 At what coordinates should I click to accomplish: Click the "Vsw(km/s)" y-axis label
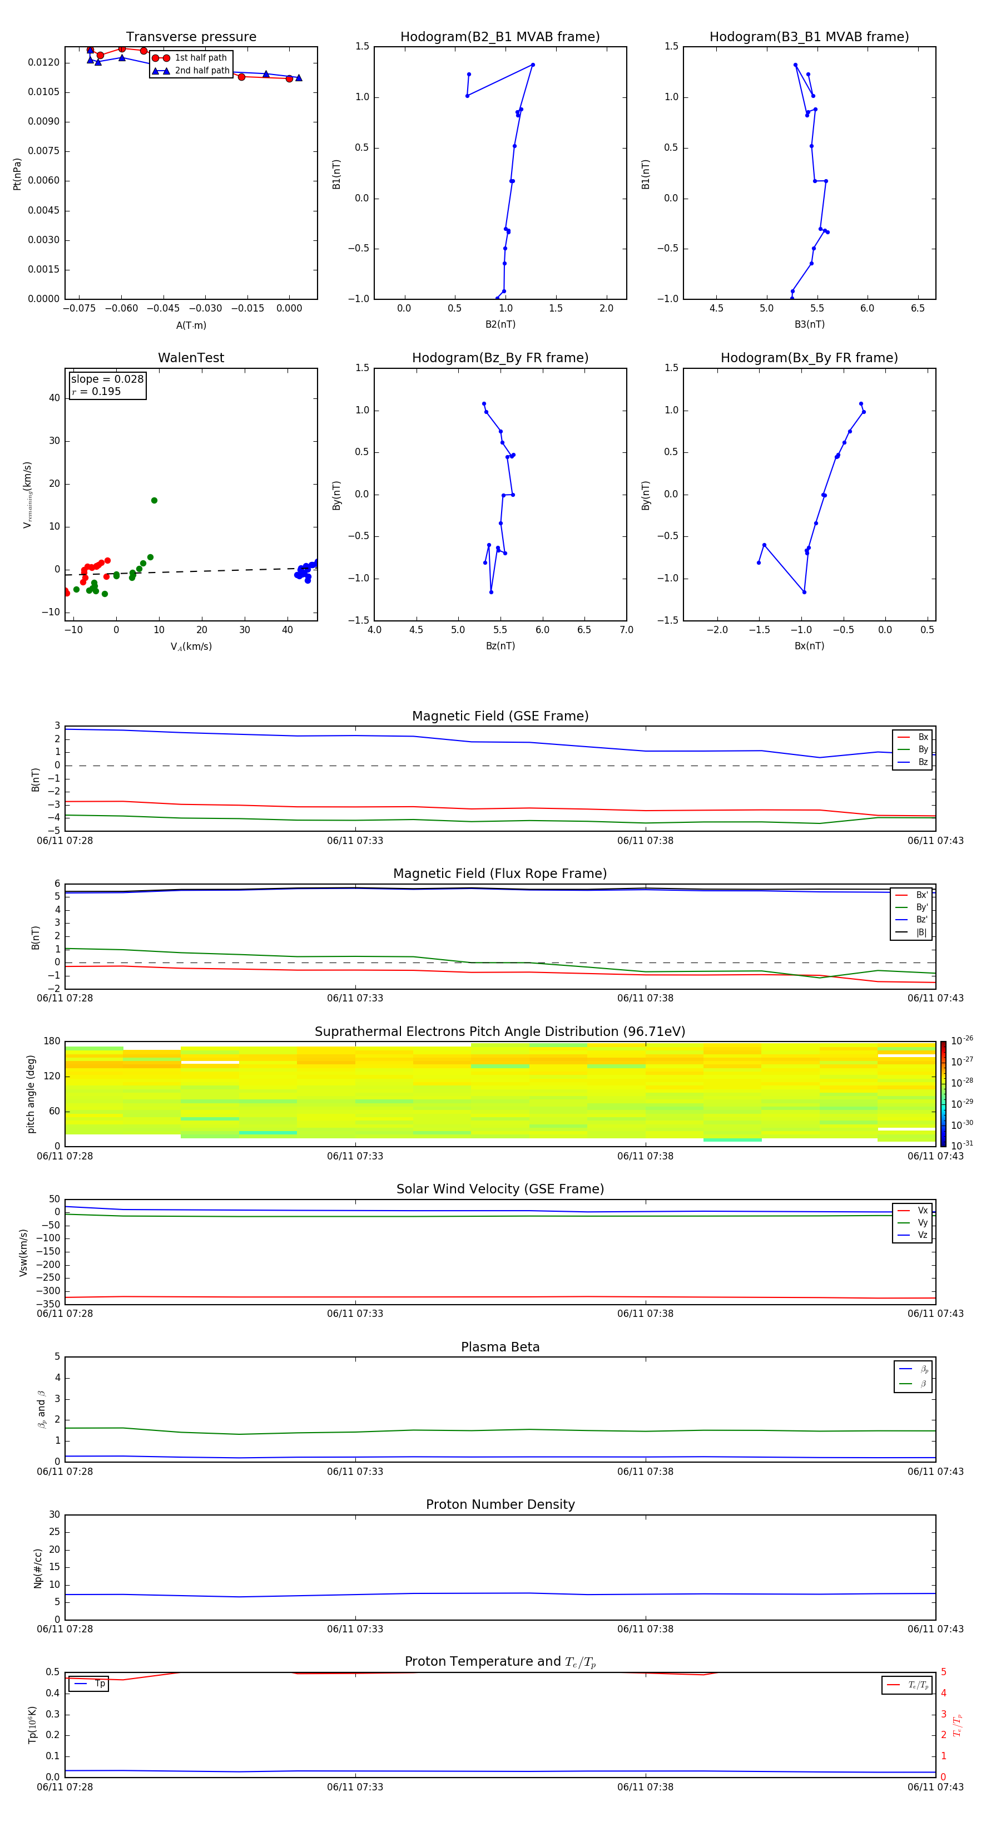pos(23,1252)
